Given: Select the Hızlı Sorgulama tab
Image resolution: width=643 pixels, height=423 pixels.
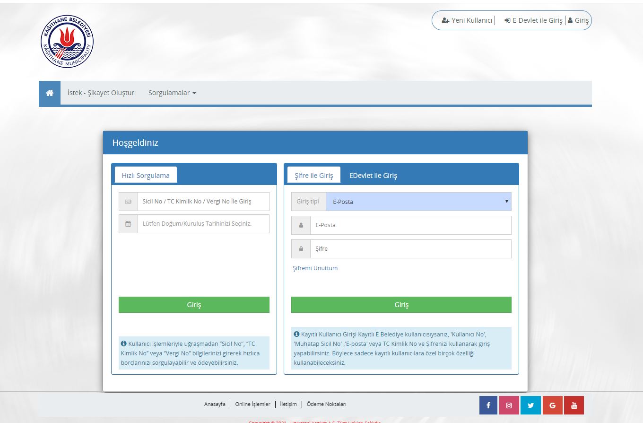Looking at the screenshot, I should click(146, 176).
